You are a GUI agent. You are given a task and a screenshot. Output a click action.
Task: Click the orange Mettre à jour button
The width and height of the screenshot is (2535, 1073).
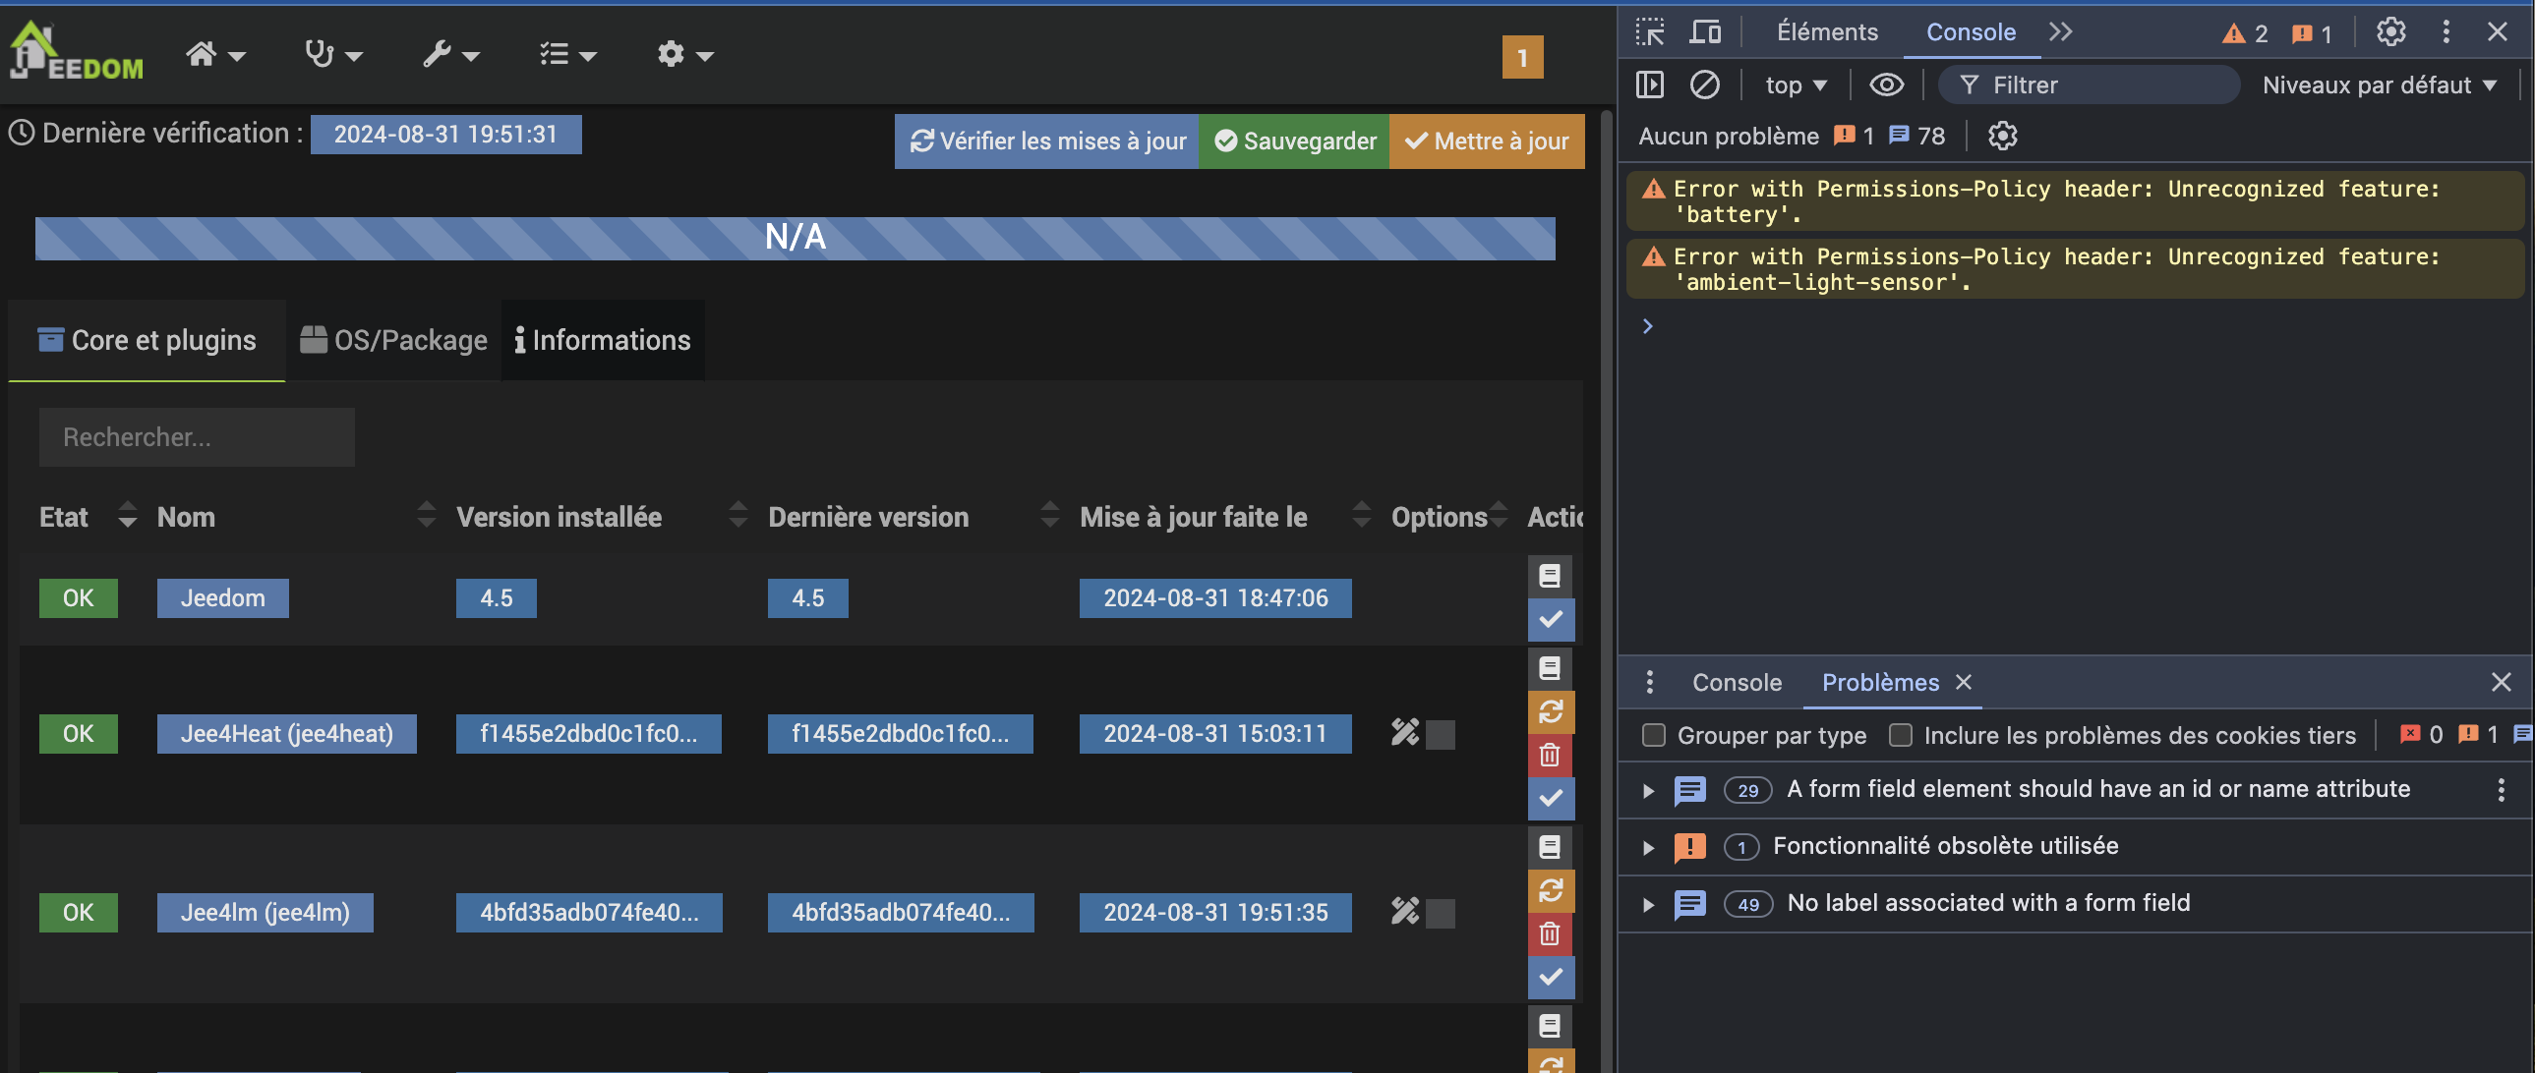pyautogui.click(x=1486, y=141)
